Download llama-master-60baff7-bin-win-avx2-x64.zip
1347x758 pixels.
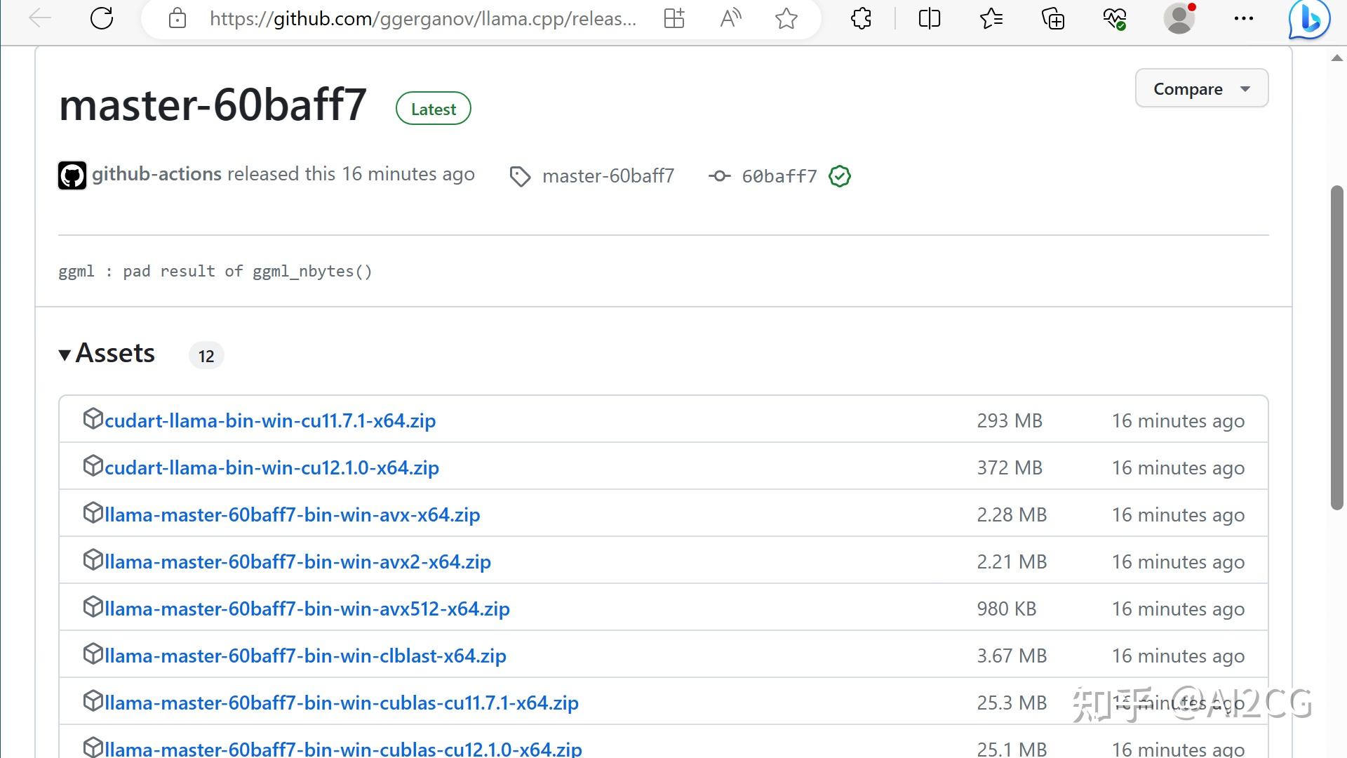coord(297,561)
